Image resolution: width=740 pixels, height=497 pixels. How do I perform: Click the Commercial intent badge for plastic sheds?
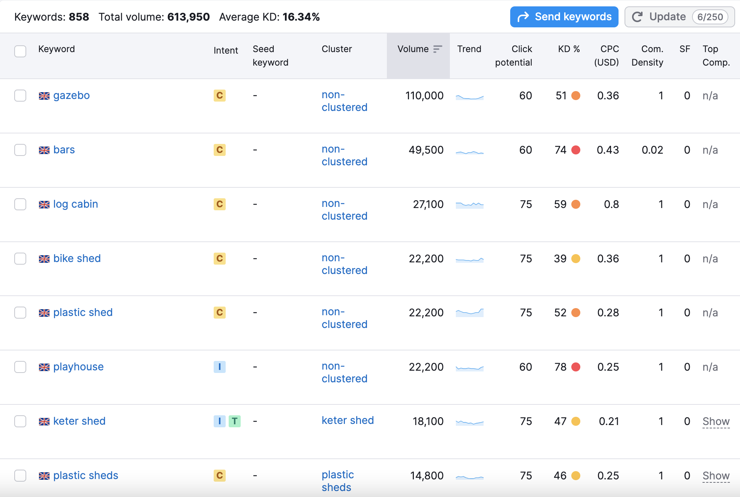coord(220,476)
